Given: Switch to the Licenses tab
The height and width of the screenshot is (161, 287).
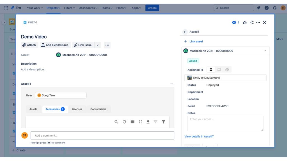Looking at the screenshot, I should coord(77,109).
